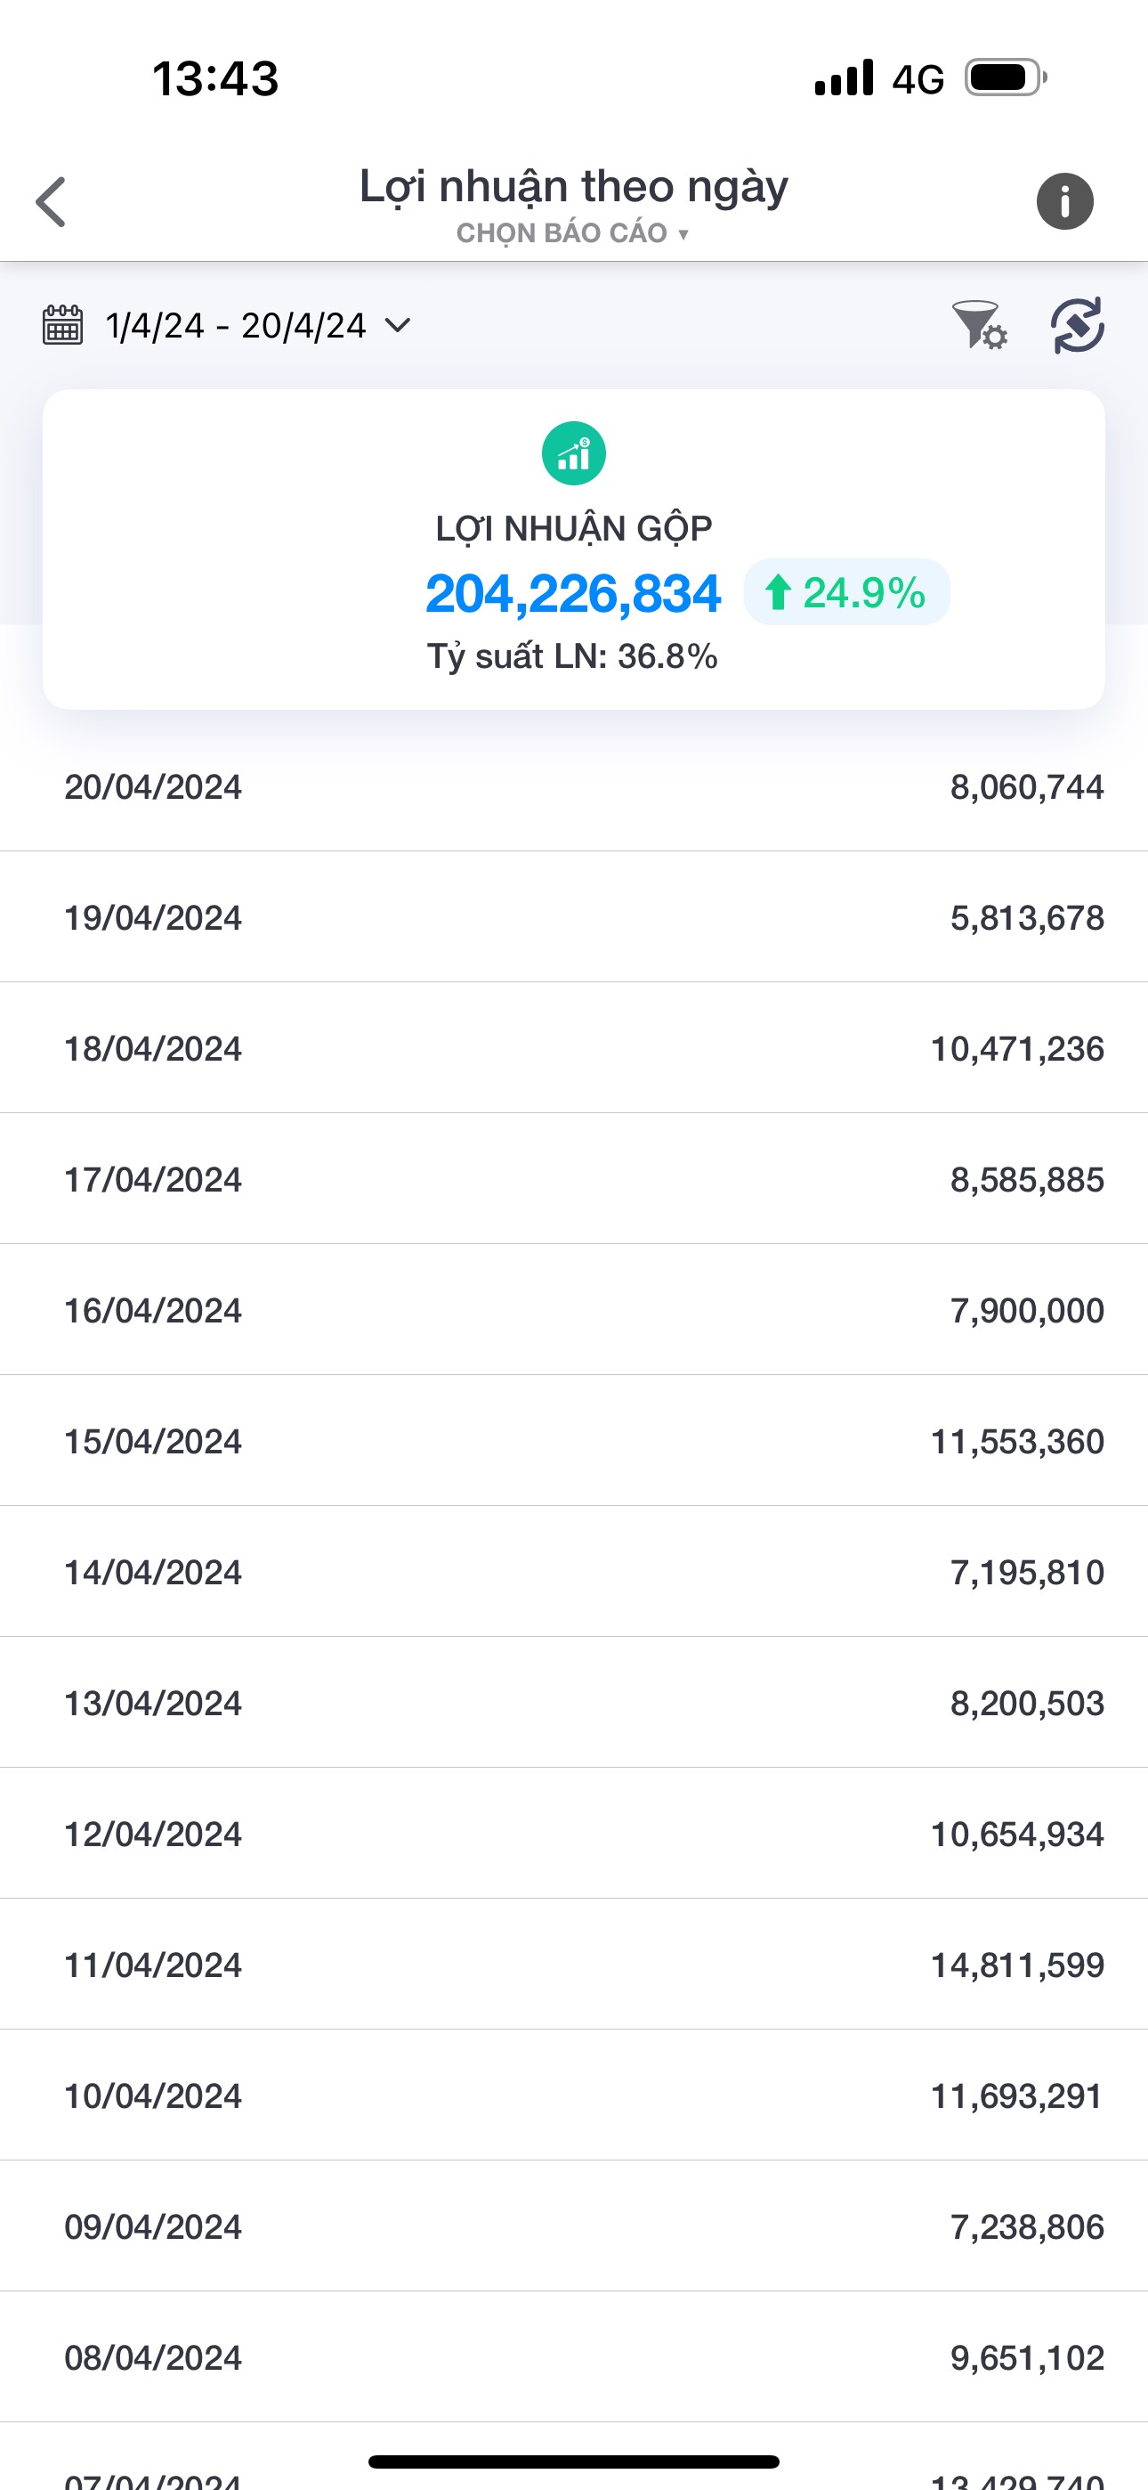1148x2490 pixels.
Task: Open the 11/04/2024 row showing 14,811,599
Action: (574, 1965)
